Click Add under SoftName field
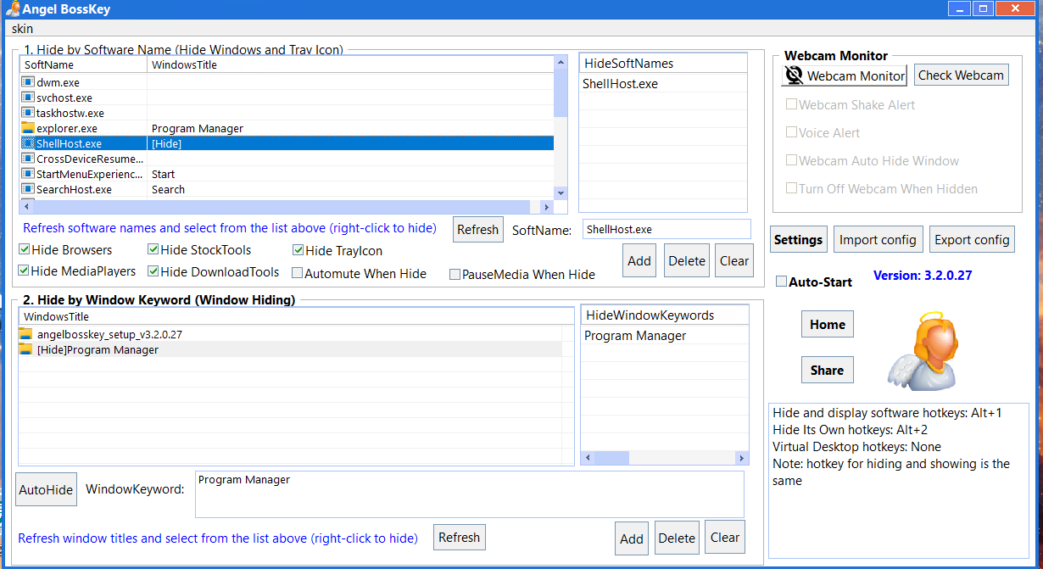This screenshot has height=569, width=1043. pyautogui.click(x=639, y=261)
